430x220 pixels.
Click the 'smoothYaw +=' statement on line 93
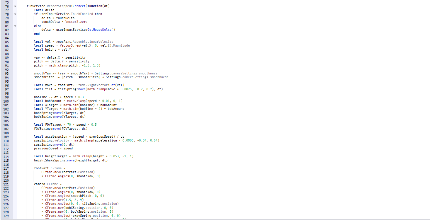tap(96, 73)
